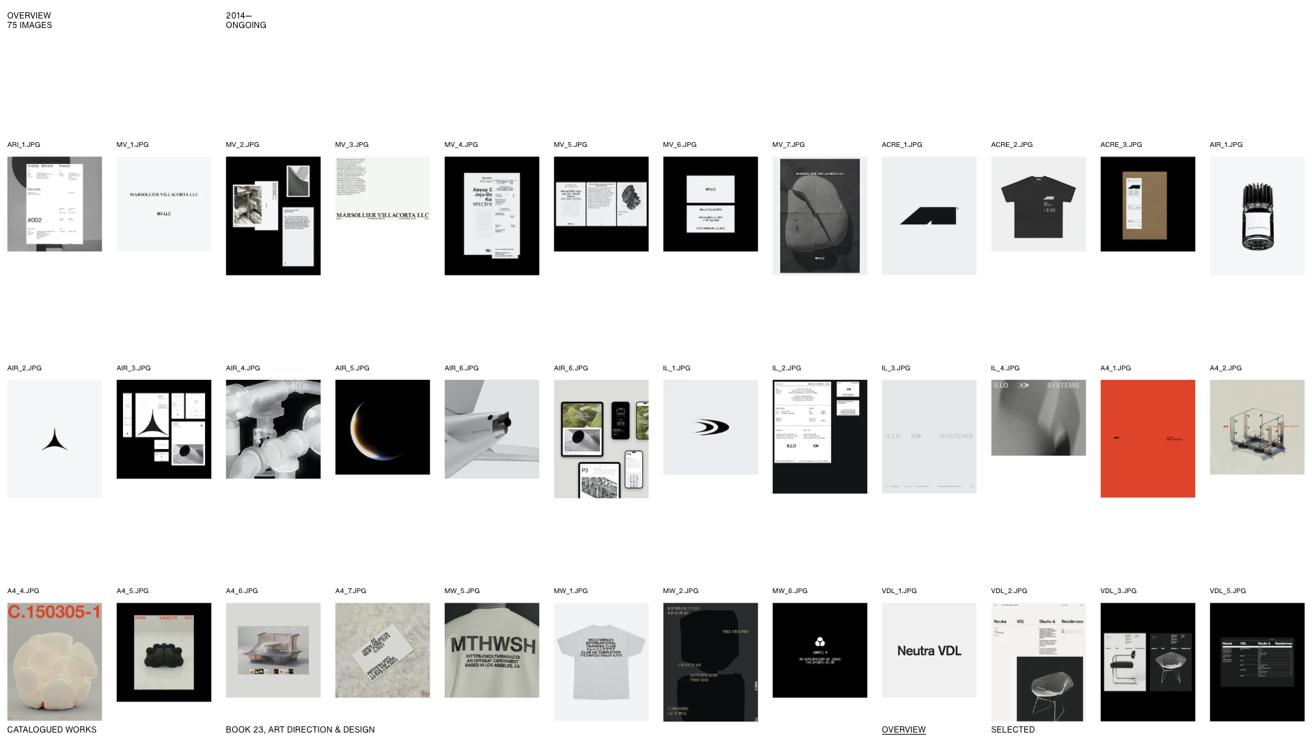Open the ACRE_1.JPG logo thumbnail
The height and width of the screenshot is (738, 1312).
929,216
